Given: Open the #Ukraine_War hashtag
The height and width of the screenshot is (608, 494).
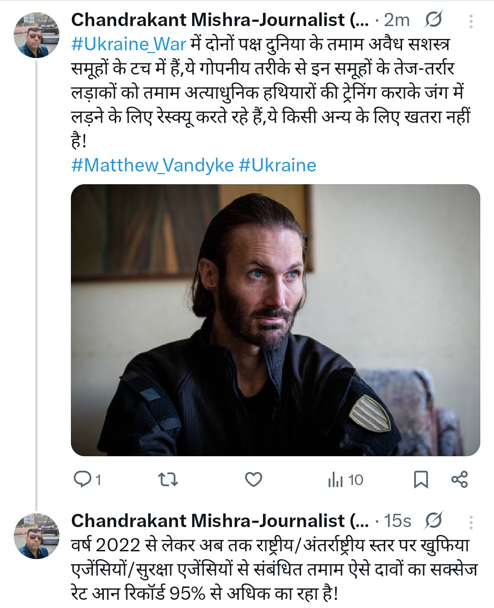Looking at the screenshot, I should pyautogui.click(x=129, y=44).
